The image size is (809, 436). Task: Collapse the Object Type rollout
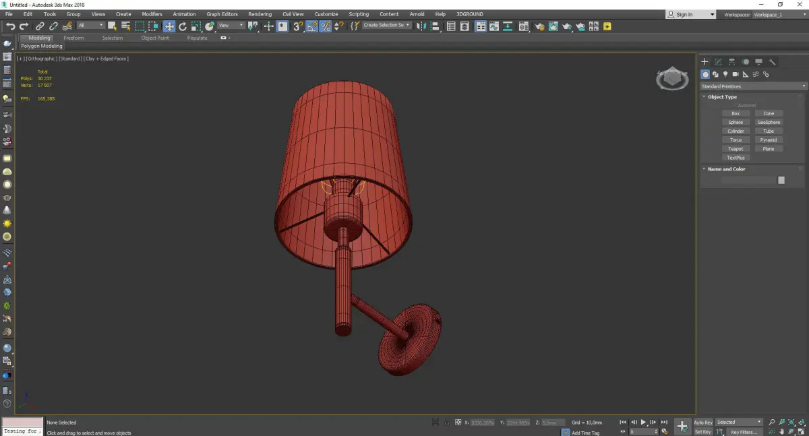click(721, 97)
